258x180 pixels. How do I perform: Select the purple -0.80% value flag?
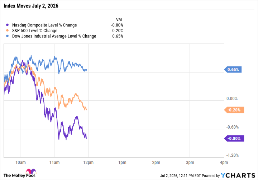click(234, 139)
